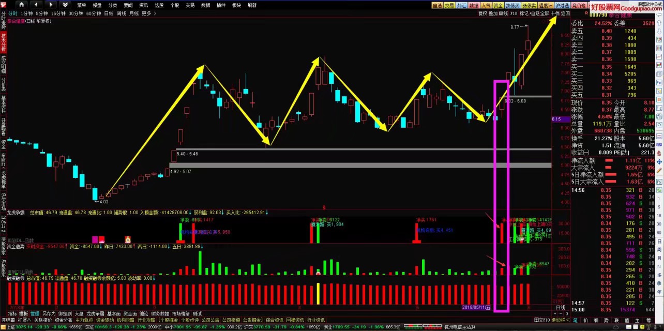
Task: Toggle 叠加 overlay mode
Action: [x=493, y=13]
